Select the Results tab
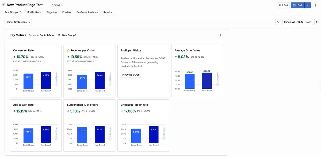Image resolution: width=321 pixels, height=157 pixels. (108, 12)
